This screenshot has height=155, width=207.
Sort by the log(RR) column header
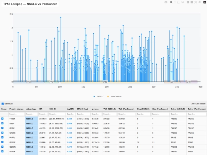point(71,109)
